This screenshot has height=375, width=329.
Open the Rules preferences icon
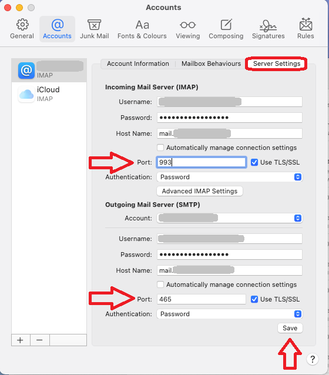pyautogui.click(x=305, y=25)
